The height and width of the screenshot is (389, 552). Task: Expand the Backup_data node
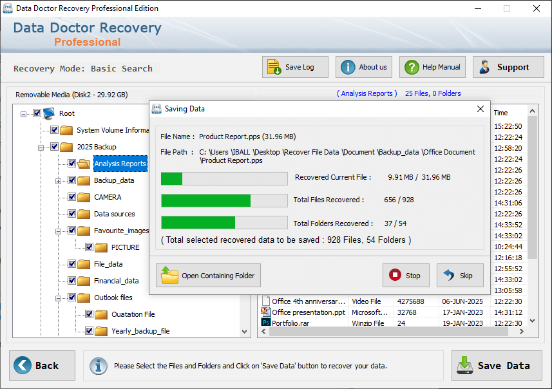(58, 182)
